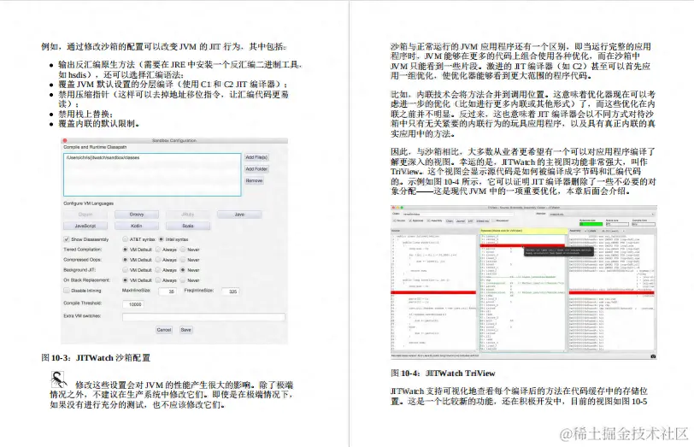Click the Chain button in TriView
Image resolution: width=694 pixels, height=447 pixels.
450,221
